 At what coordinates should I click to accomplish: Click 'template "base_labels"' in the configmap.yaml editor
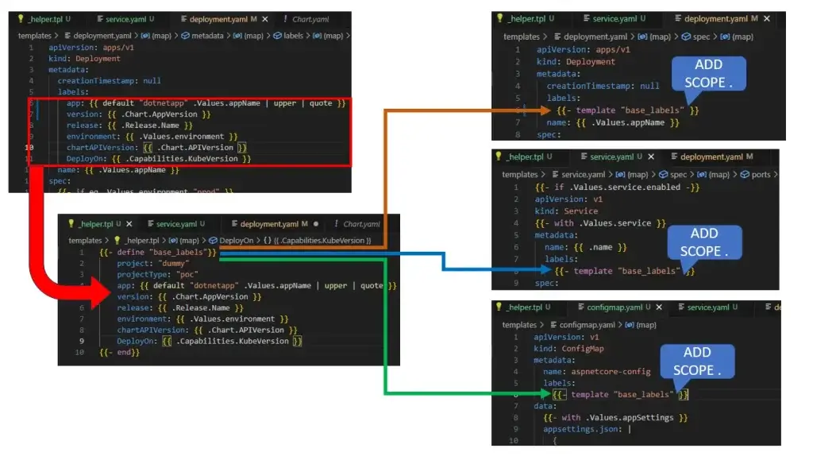tap(622, 394)
